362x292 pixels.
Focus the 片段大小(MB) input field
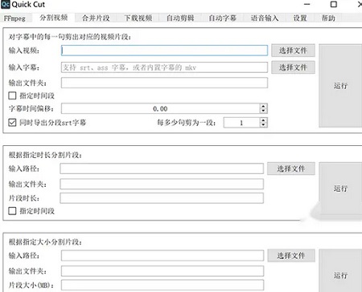[162, 285]
